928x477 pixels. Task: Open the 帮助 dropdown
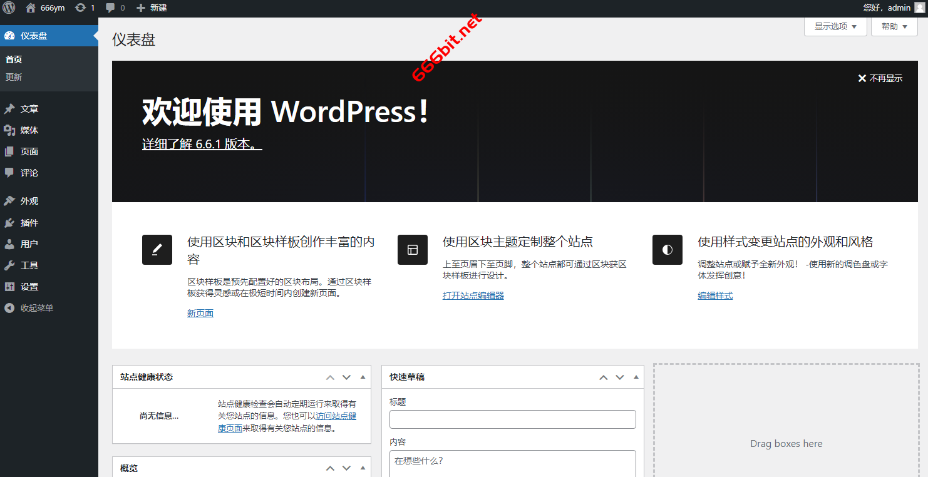point(894,26)
